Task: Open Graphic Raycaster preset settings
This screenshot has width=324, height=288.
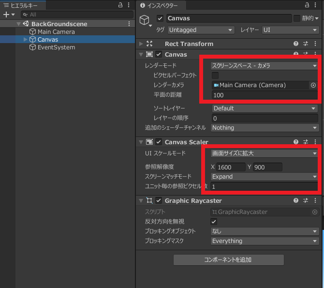Action: pyautogui.click(x=306, y=200)
